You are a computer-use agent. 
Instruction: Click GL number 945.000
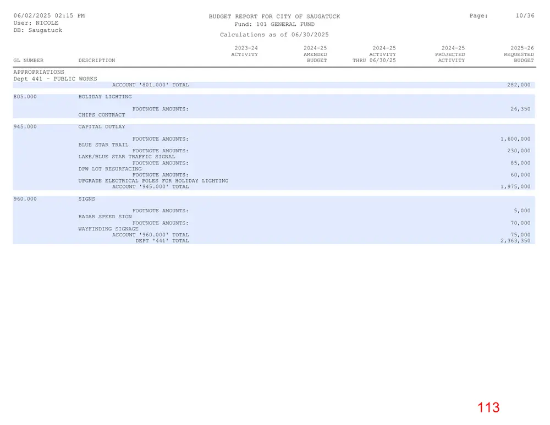click(x=25, y=126)
